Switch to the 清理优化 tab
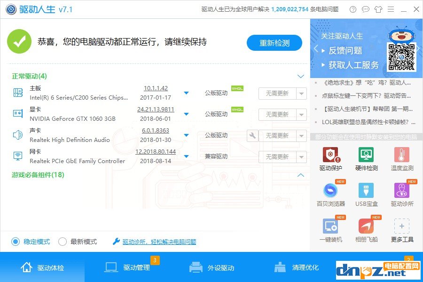This screenshot has width=423, height=282. (296, 267)
